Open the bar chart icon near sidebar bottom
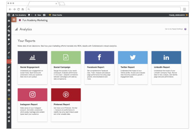 [x=9, y=117]
